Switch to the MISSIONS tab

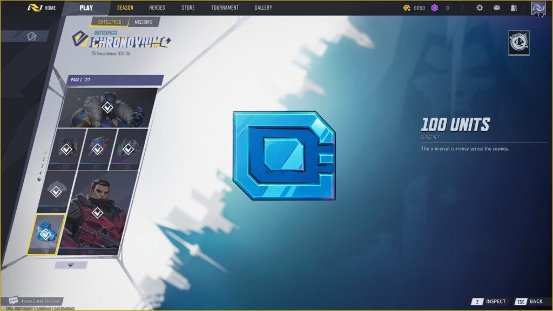[144, 22]
